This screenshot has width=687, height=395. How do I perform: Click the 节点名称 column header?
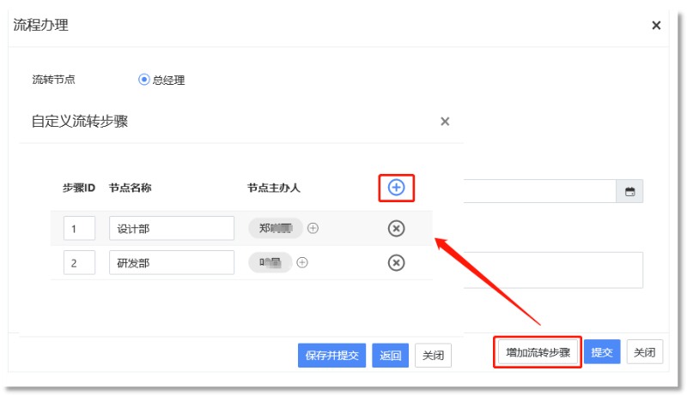tap(131, 188)
